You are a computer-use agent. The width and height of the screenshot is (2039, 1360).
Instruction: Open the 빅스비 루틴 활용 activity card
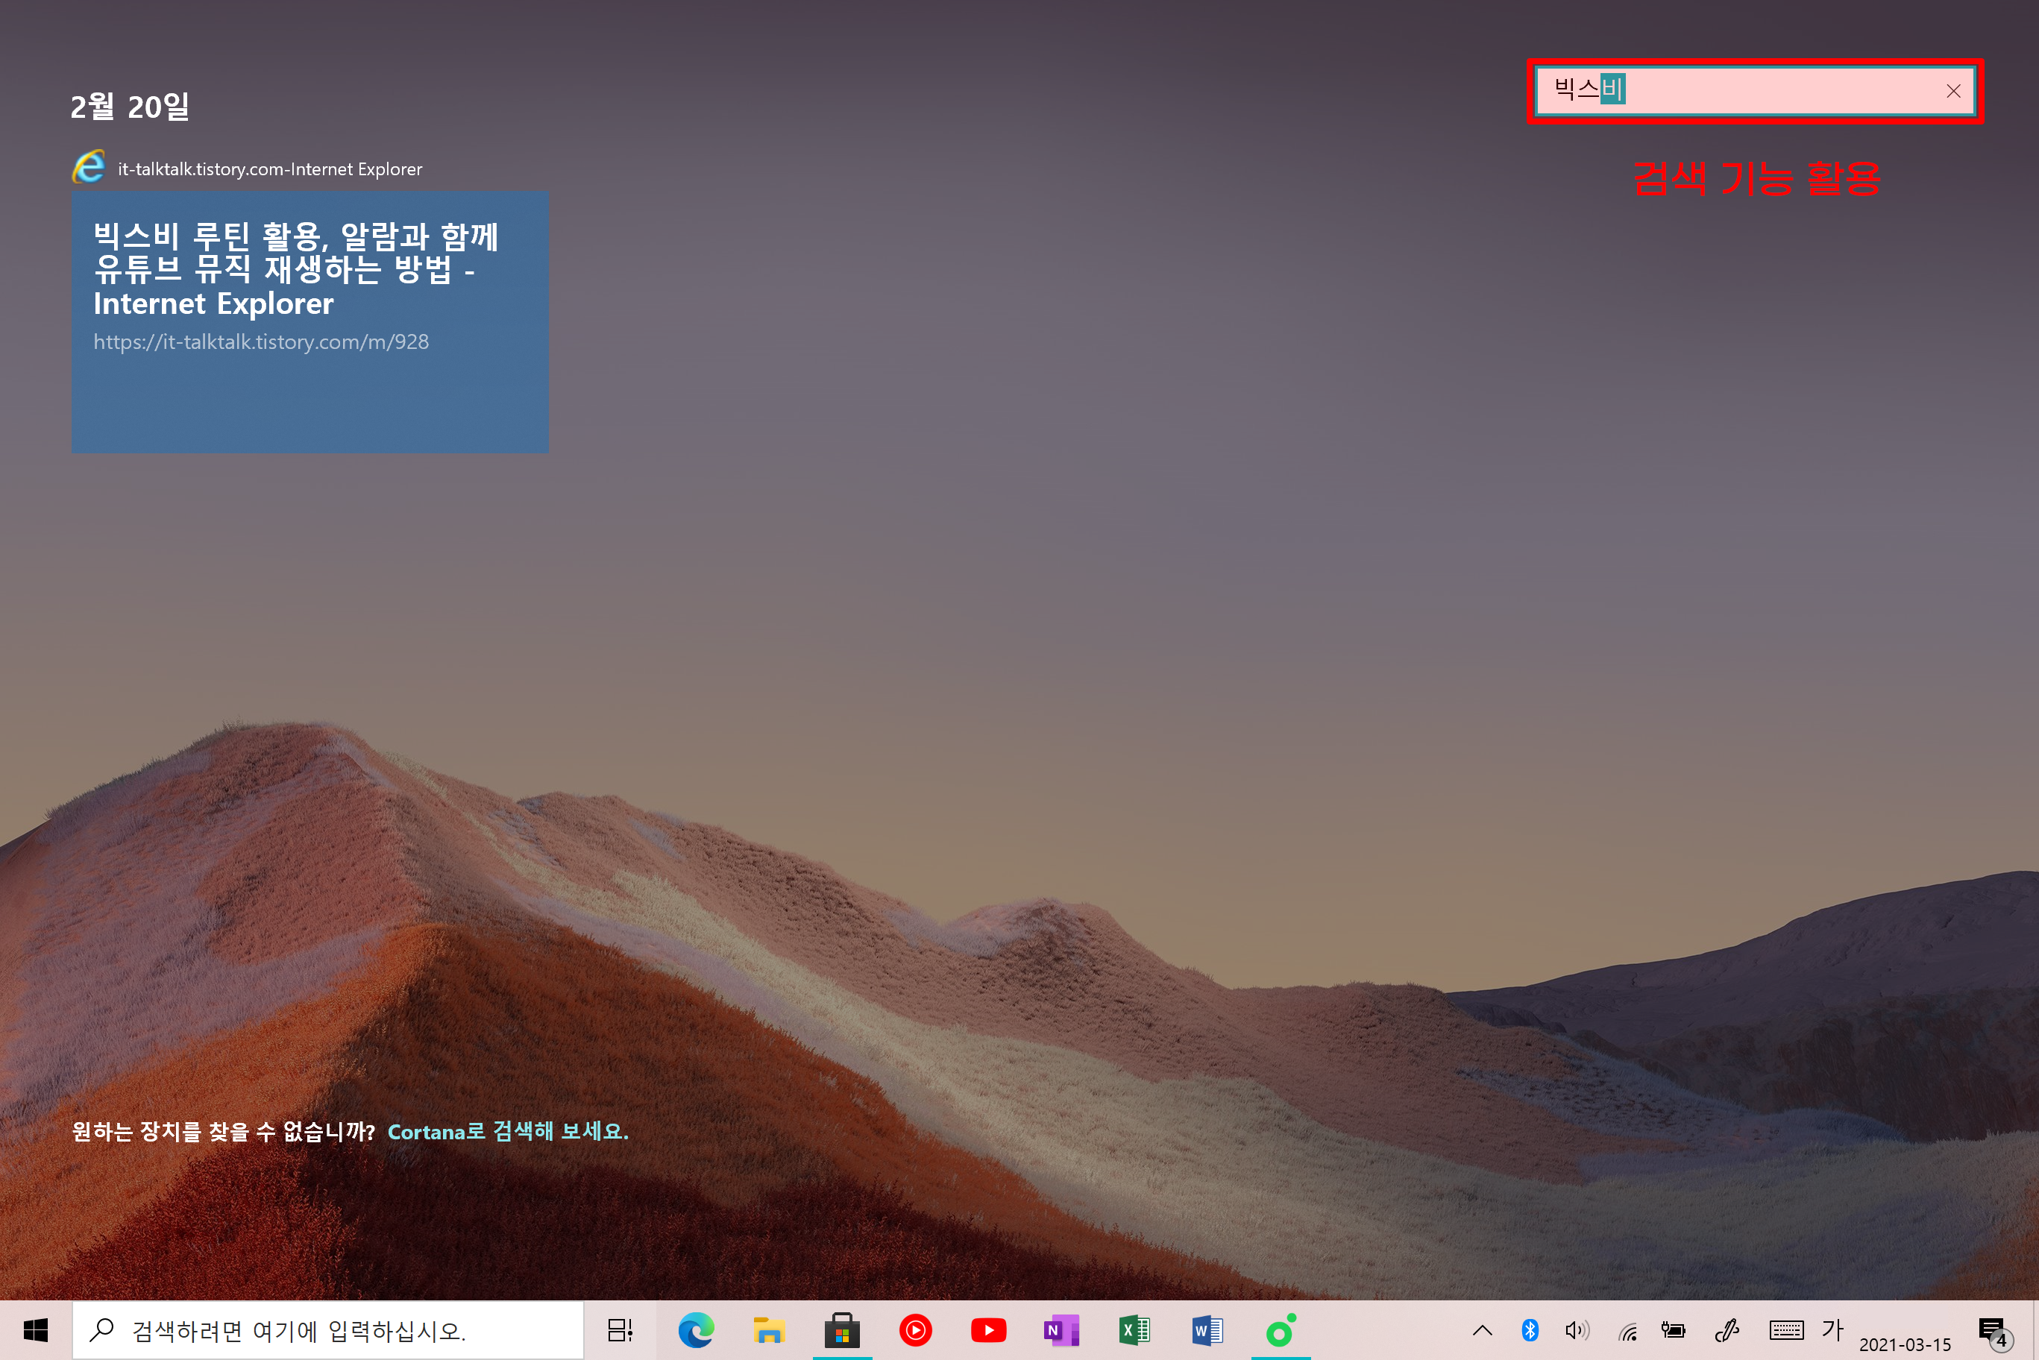click(x=310, y=322)
